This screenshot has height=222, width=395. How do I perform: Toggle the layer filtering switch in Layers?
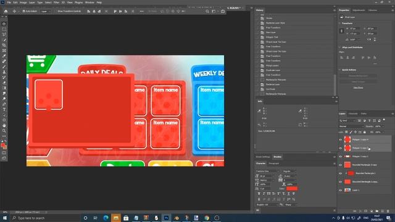point(384,120)
